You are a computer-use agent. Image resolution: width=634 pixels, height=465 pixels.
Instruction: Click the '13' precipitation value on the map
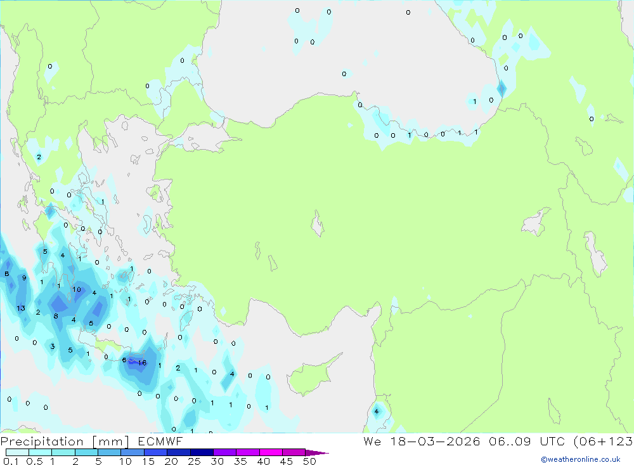(21, 308)
